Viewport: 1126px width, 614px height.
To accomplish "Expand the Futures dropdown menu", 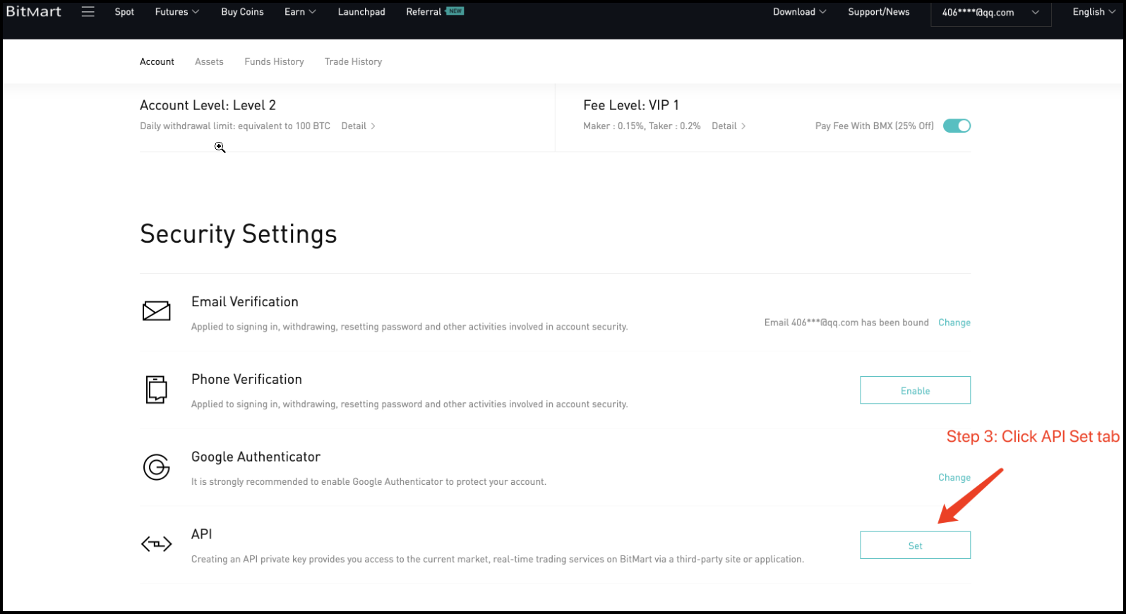I will [176, 12].
